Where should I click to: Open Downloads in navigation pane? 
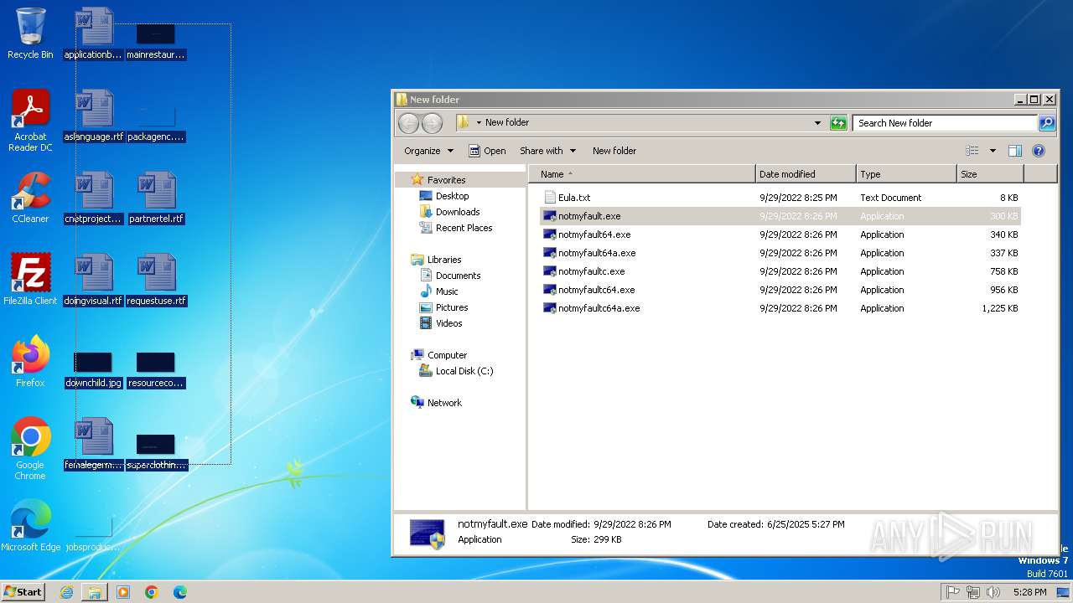[x=458, y=212]
